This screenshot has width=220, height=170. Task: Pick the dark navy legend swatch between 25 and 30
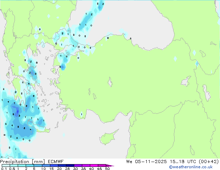coord(70,165)
